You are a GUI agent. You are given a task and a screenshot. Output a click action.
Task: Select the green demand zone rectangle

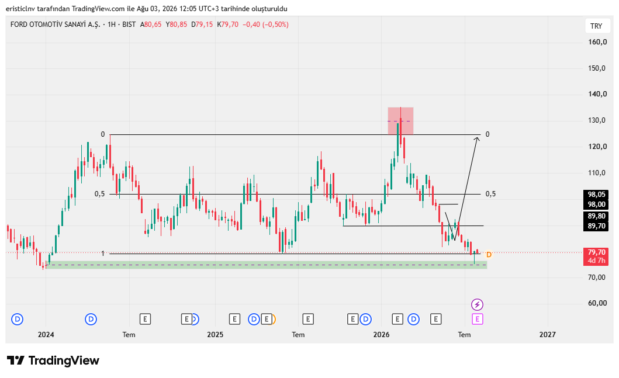coord(267,265)
